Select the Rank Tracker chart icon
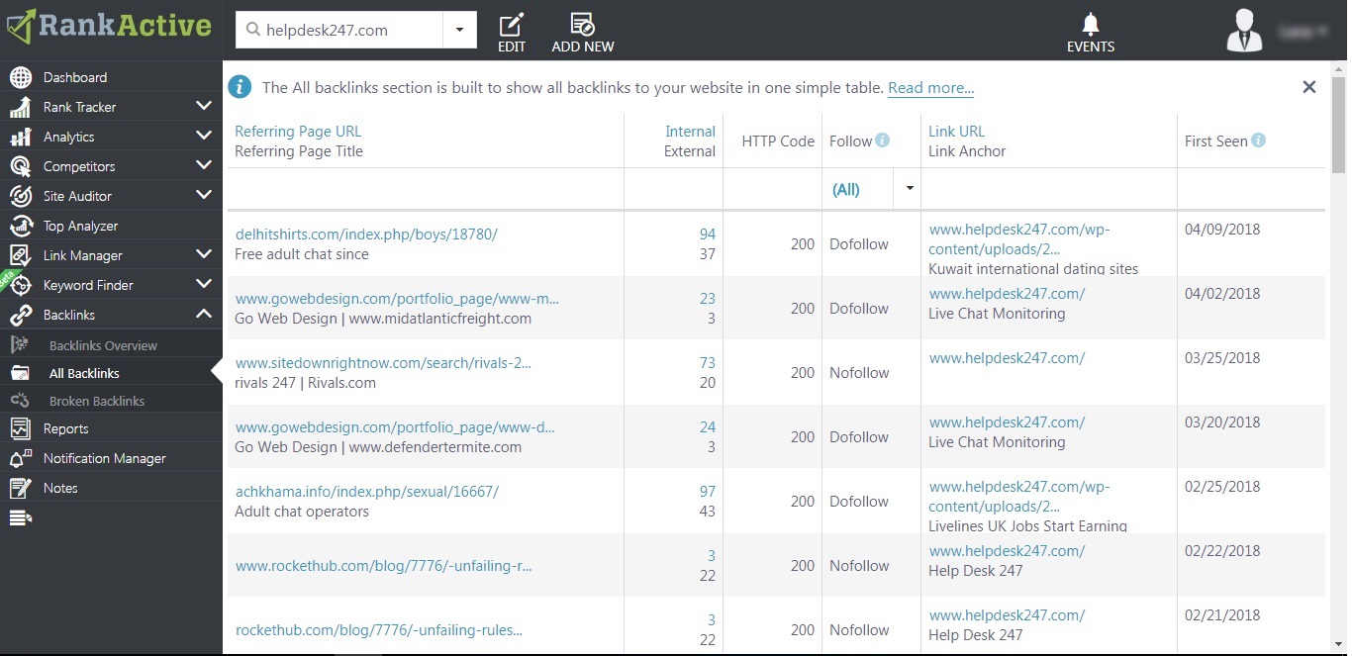The height and width of the screenshot is (656, 1352). pyautogui.click(x=20, y=107)
